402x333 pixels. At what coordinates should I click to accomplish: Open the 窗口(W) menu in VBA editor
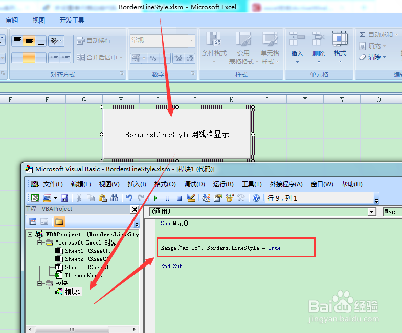[x=322, y=184]
